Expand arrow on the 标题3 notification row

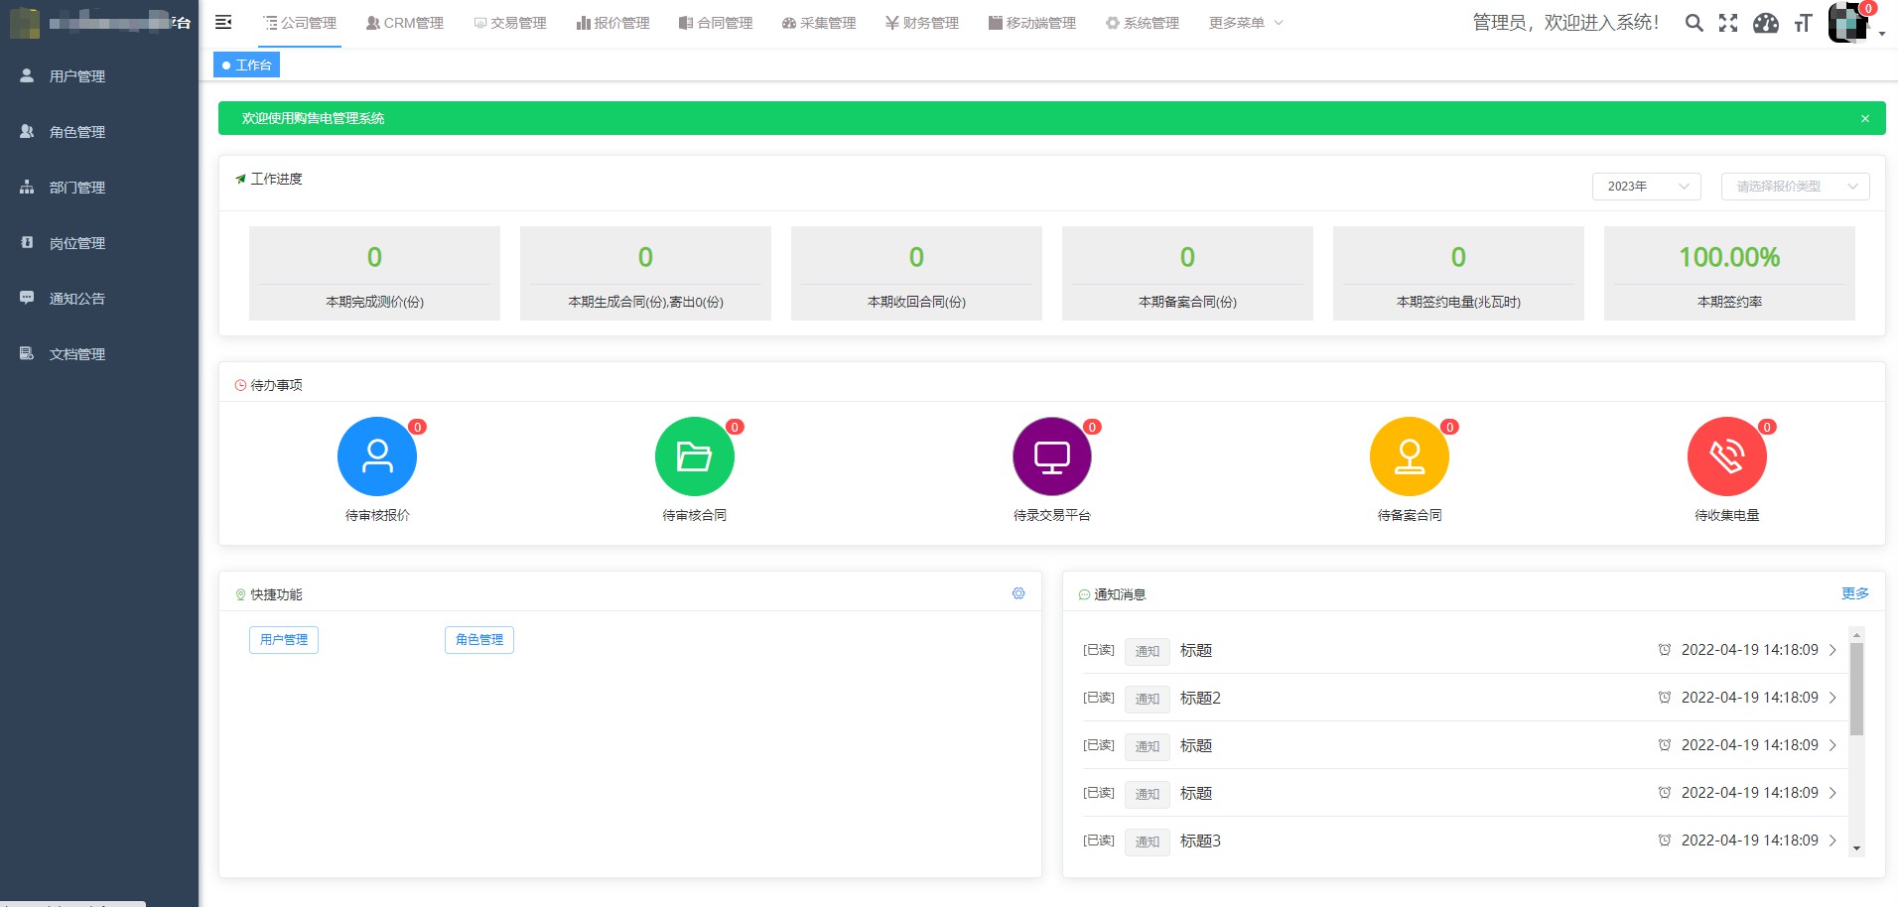pyautogui.click(x=1832, y=841)
